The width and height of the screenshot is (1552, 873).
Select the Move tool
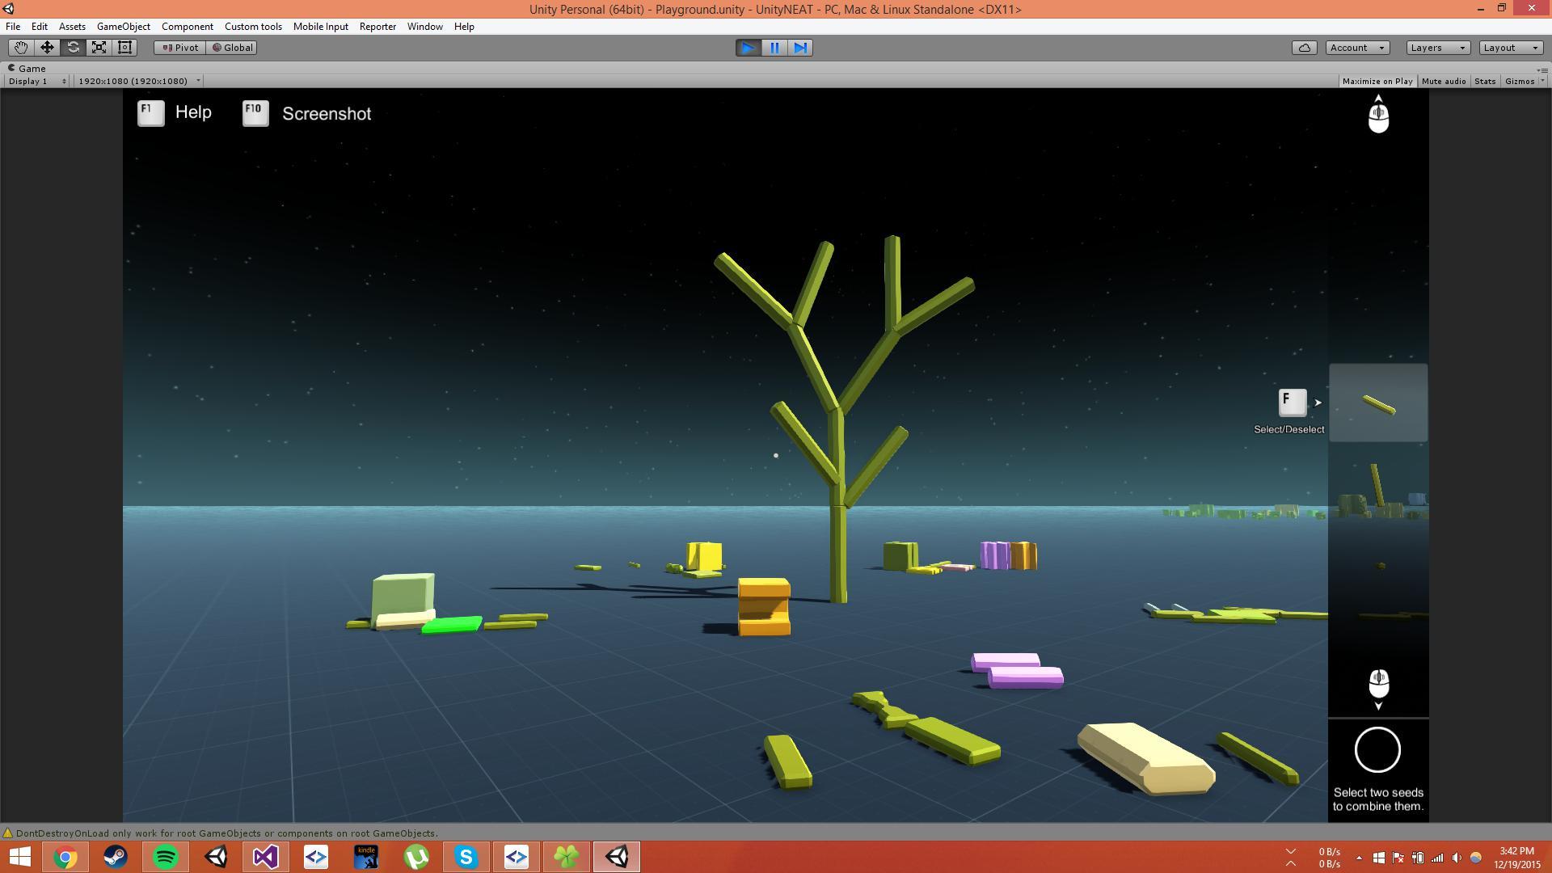click(47, 48)
